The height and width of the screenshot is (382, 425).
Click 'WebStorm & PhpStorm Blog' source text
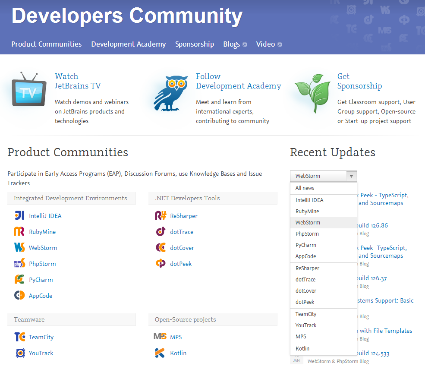338,361
